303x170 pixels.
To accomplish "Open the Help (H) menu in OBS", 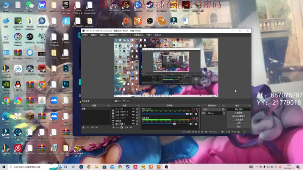I will pos(158,35).
